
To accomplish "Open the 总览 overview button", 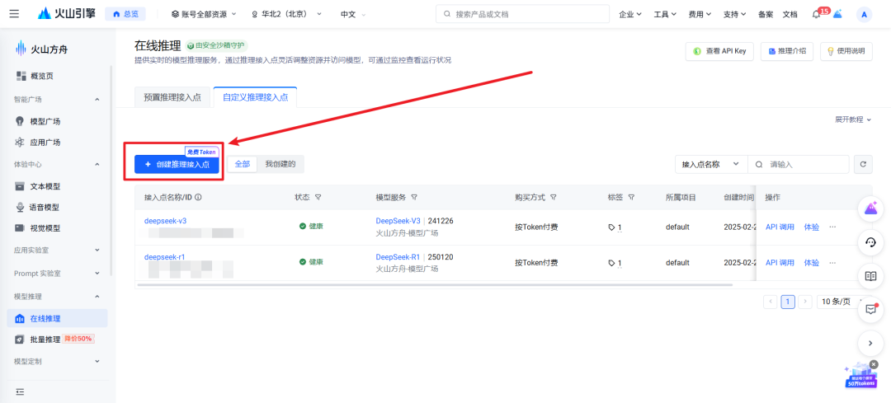I will 125,14.
